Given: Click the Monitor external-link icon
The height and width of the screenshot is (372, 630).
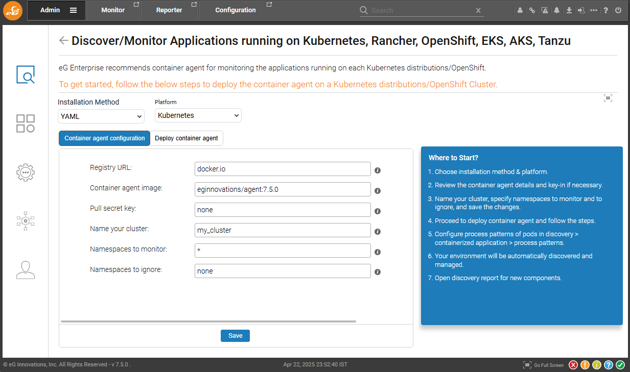Looking at the screenshot, I should [x=136, y=5].
